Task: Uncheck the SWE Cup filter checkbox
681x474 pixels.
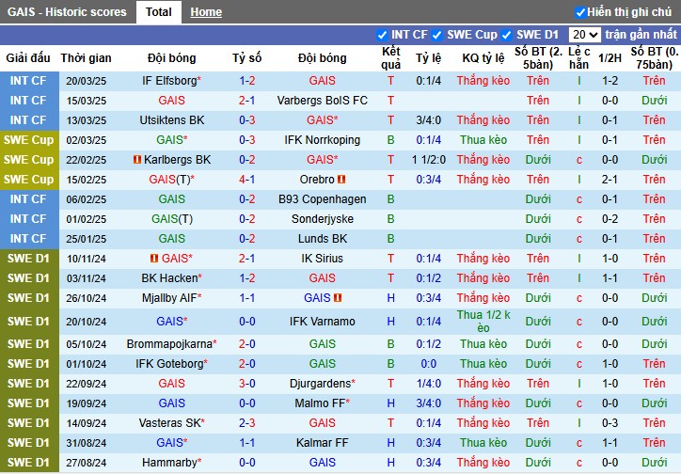Action: point(437,35)
